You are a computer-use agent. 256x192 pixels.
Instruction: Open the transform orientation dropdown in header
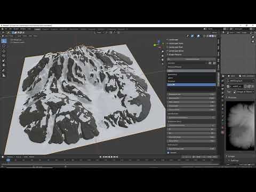coord(100,33)
